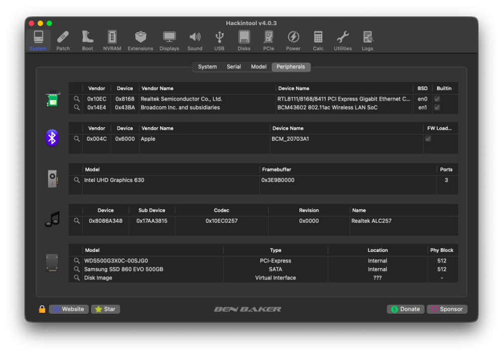Switch to the Model tab
Screen dimensions: 503x355
[x=259, y=67]
